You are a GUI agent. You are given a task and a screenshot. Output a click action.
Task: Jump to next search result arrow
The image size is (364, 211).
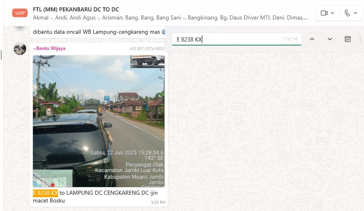pos(329,39)
